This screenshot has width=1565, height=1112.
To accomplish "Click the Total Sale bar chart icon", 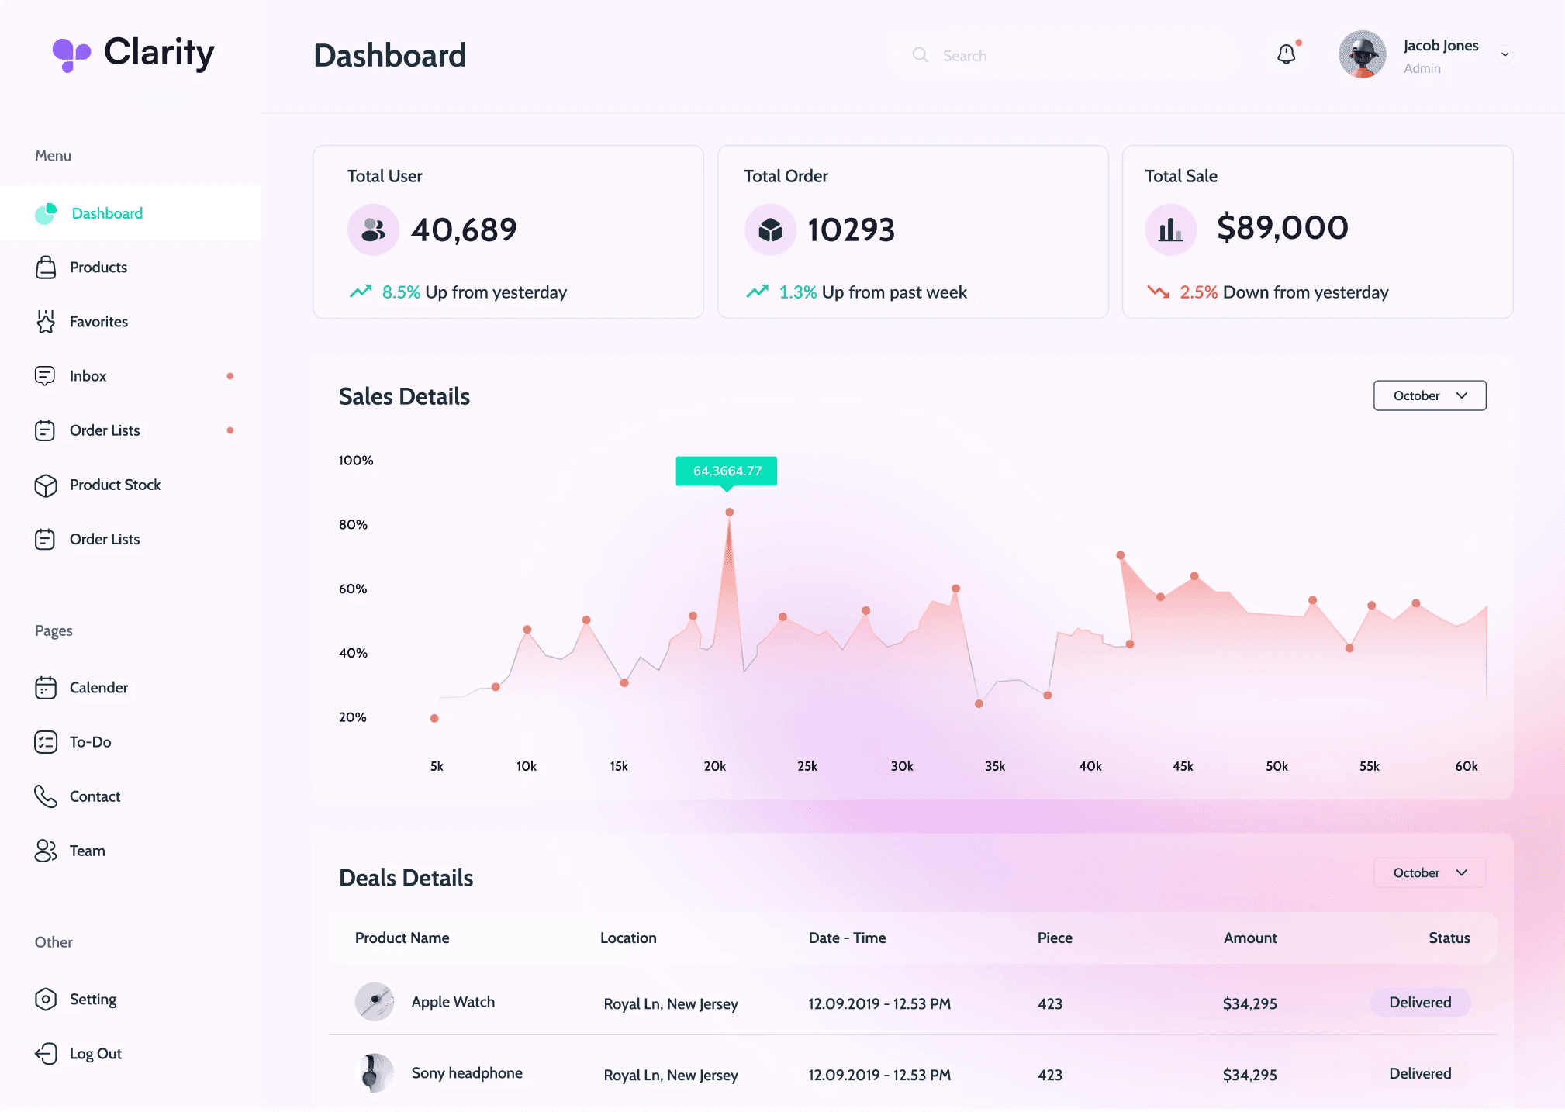I will [x=1171, y=230].
